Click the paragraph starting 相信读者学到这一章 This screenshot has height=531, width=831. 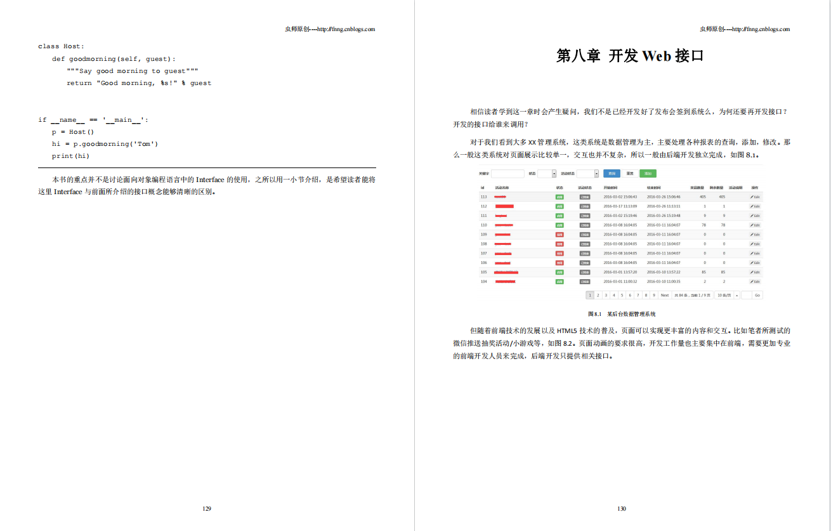click(622, 117)
